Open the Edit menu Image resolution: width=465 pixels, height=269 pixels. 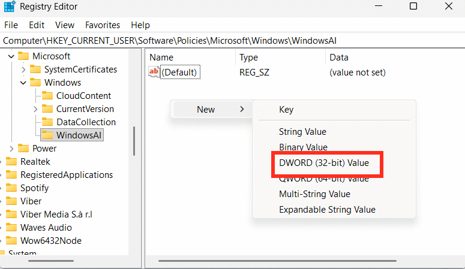tap(37, 25)
